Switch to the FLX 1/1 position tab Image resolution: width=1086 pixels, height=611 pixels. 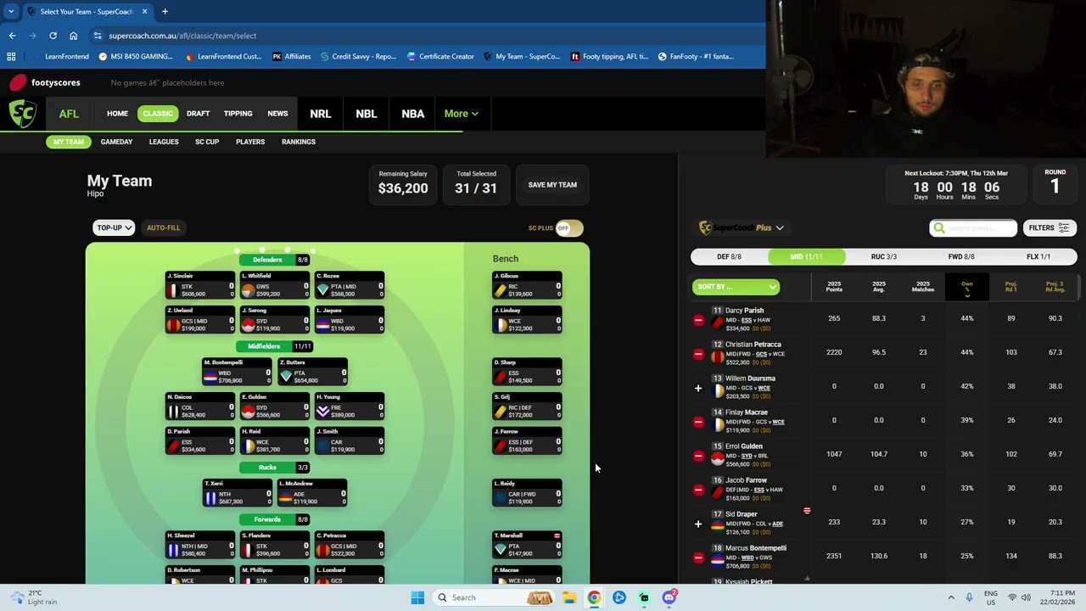pos(1038,256)
